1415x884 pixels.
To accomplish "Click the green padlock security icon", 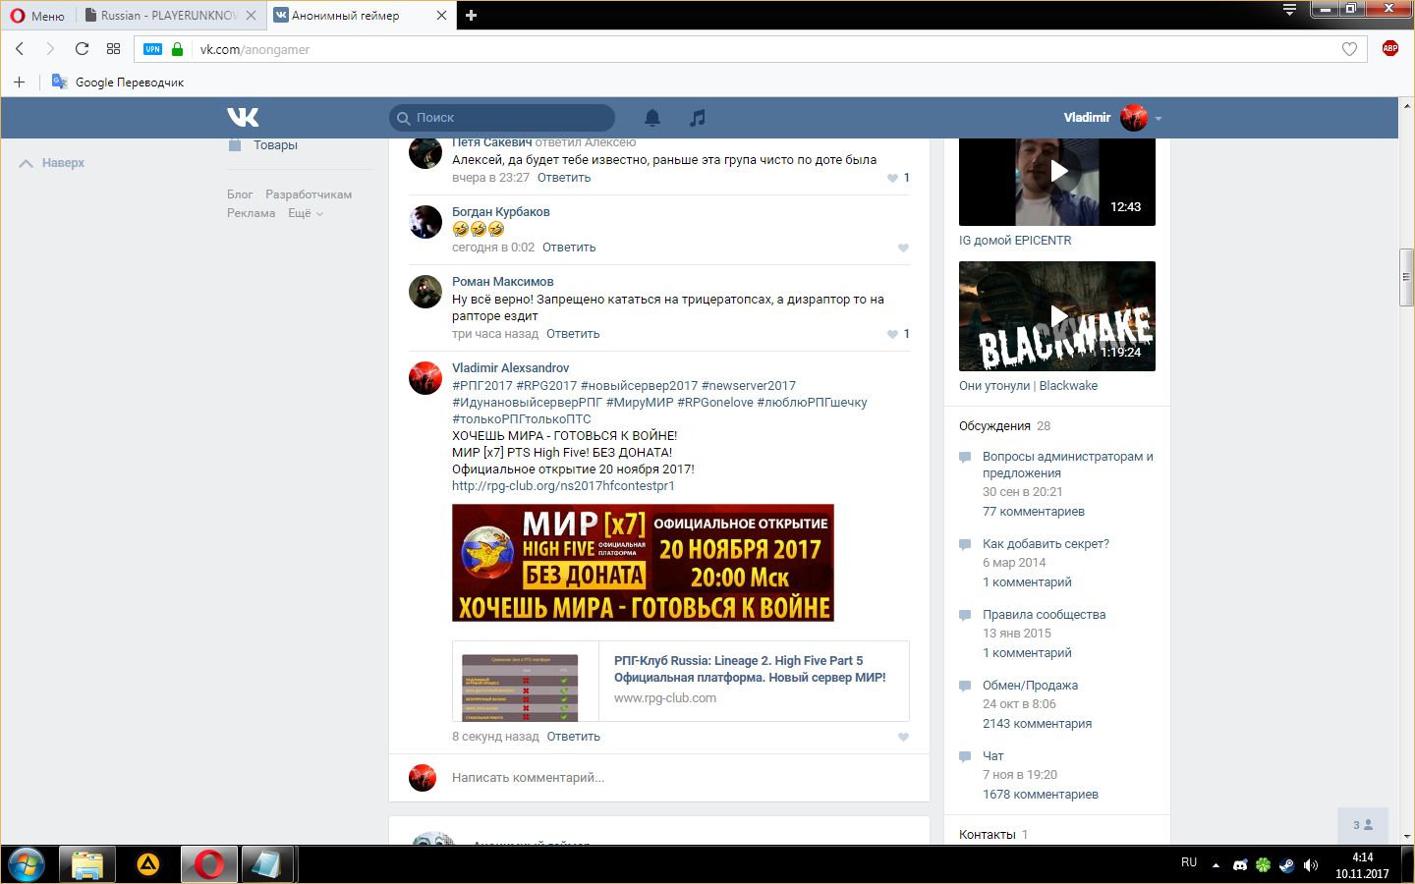I will (177, 49).
